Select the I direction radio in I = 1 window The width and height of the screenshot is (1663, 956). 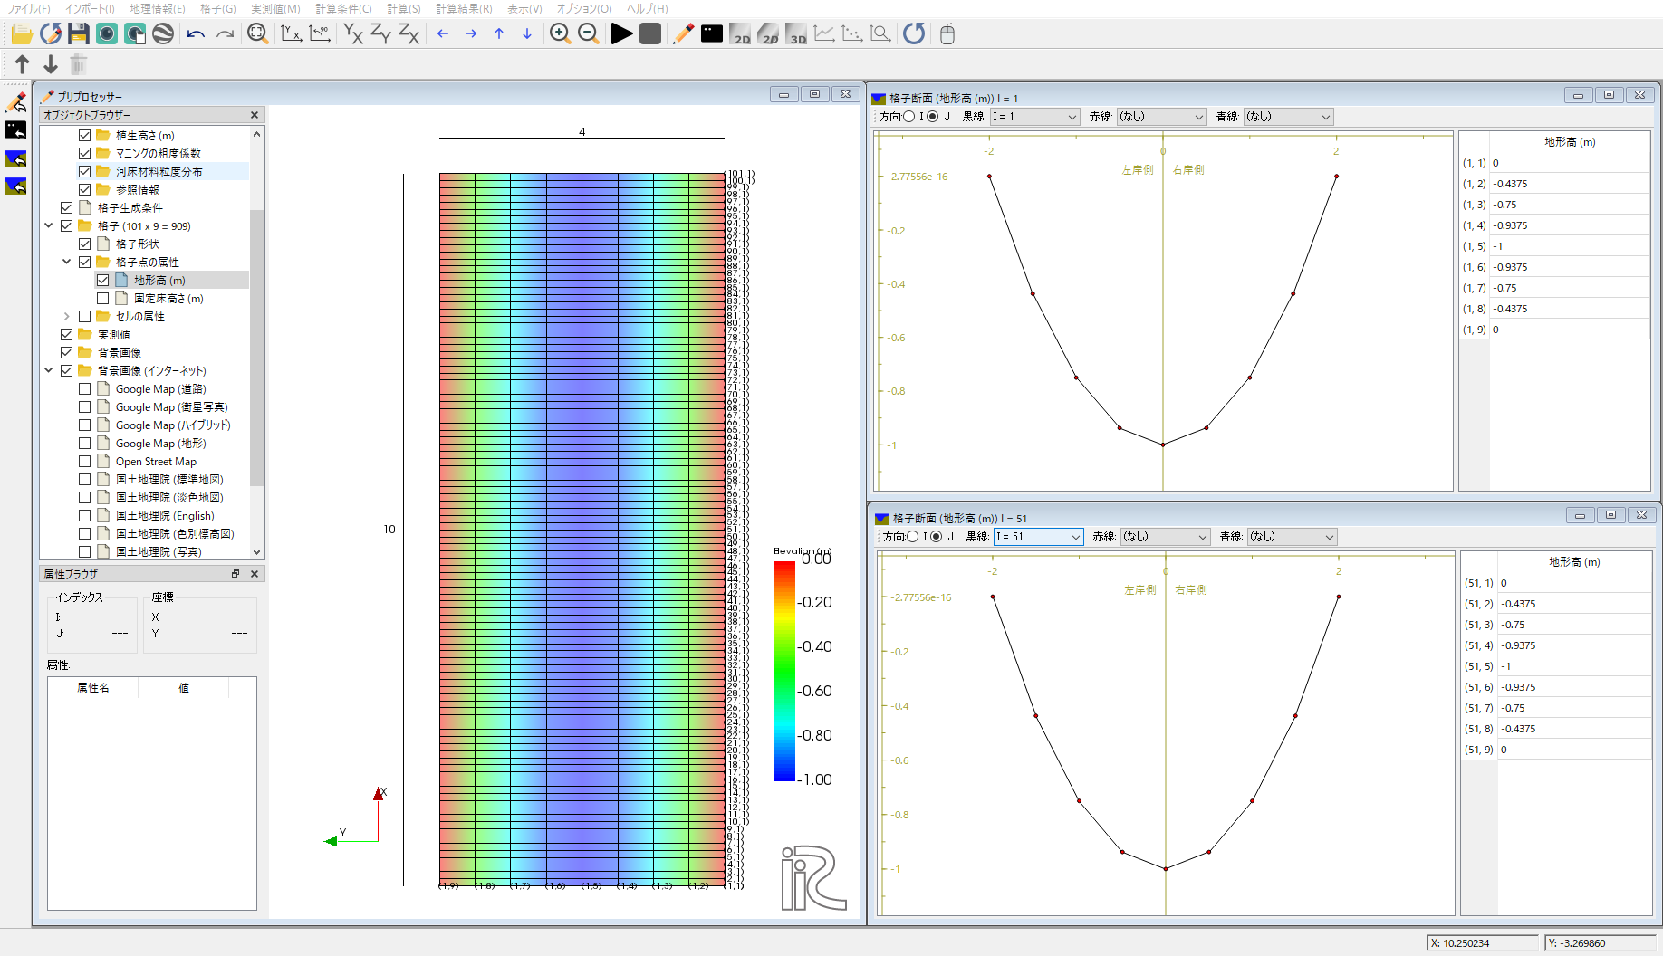909,117
